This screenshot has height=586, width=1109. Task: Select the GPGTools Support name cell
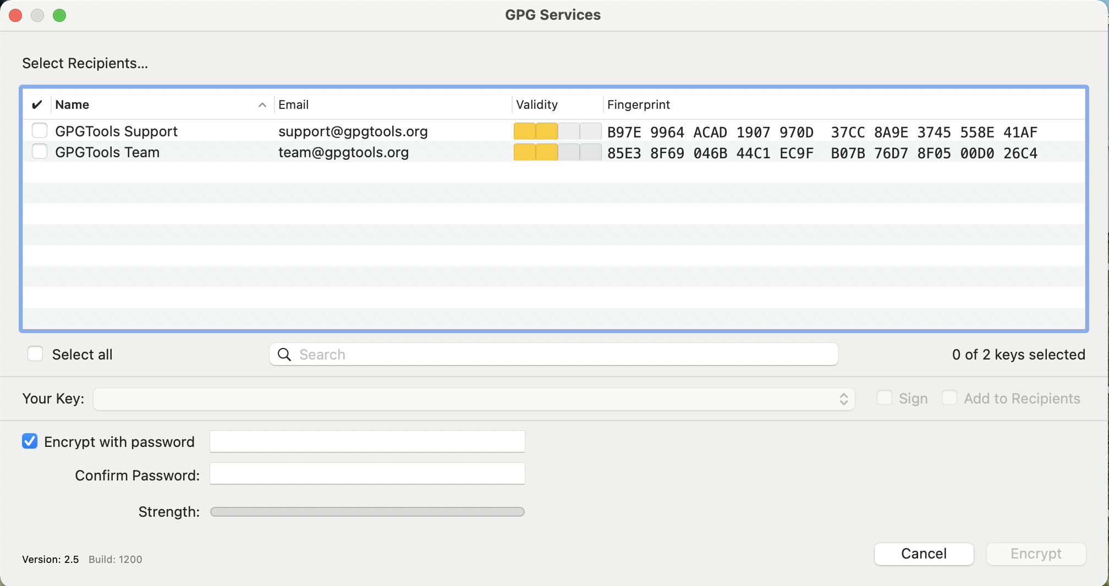[116, 131]
